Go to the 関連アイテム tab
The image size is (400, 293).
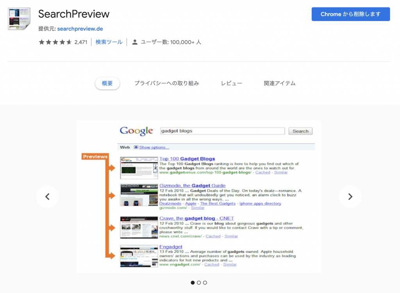[x=279, y=83]
